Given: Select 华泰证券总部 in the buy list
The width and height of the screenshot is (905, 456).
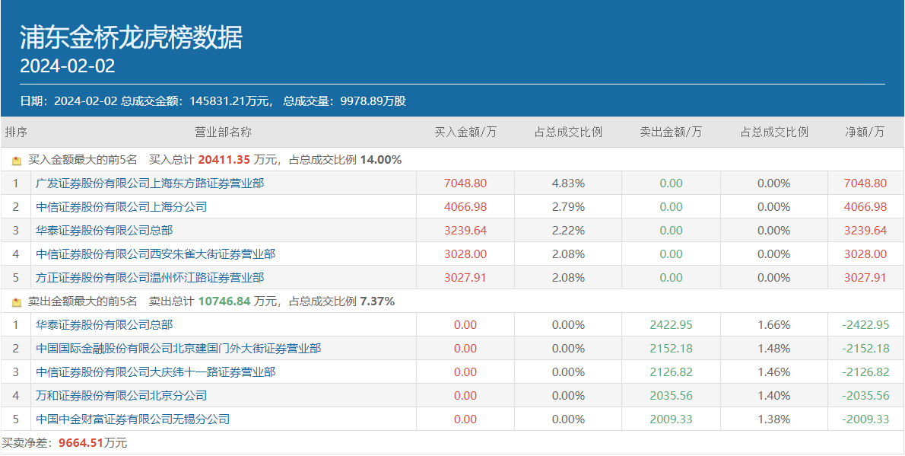Looking at the screenshot, I should pyautogui.click(x=104, y=231).
